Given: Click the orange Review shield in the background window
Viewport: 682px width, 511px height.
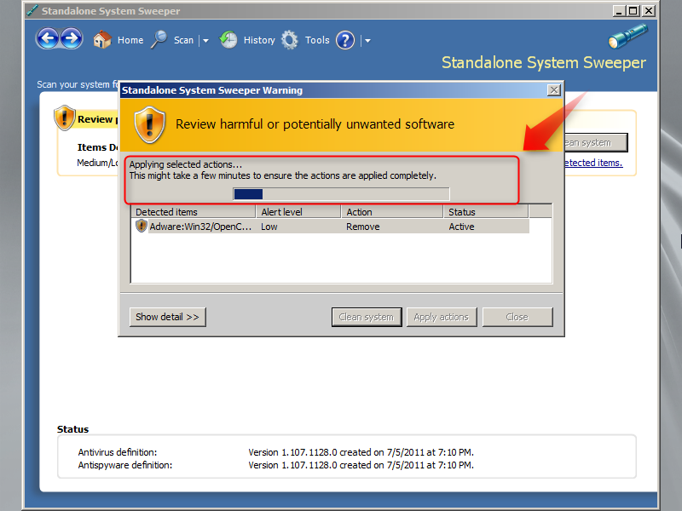Looking at the screenshot, I should point(65,118).
